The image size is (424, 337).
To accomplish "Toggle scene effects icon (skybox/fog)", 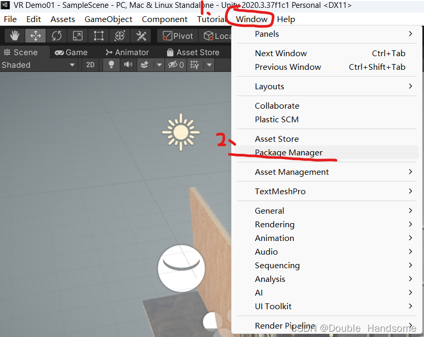I will pos(144,65).
